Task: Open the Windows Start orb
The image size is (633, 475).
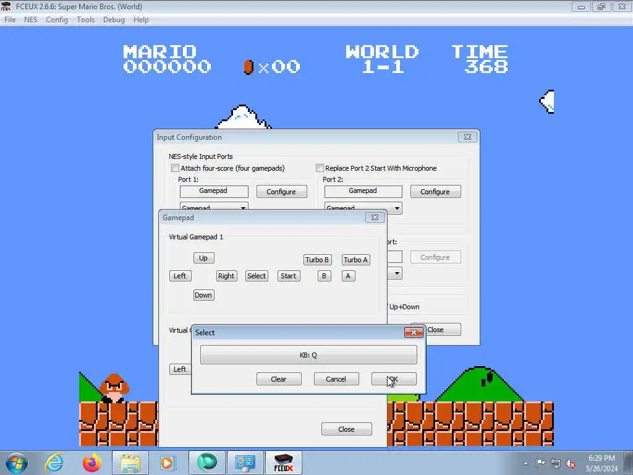Action: [17, 463]
